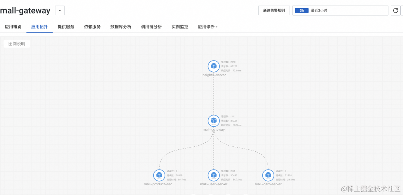Screen dimensions: 403x195
Task: Select the mall-product-server node icon
Action: click(159, 175)
